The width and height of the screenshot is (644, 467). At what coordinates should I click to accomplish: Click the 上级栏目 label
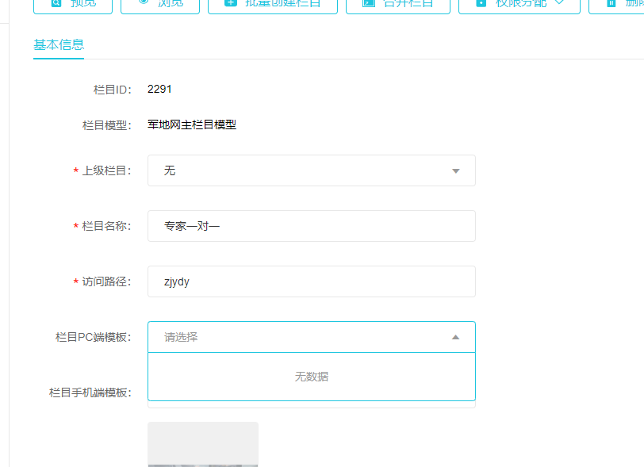click(x=106, y=171)
